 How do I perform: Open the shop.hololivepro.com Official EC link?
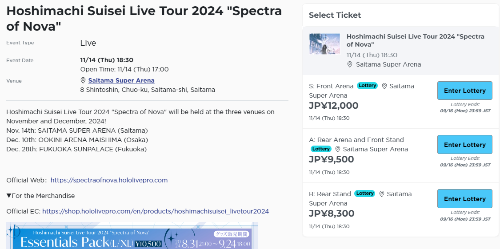pos(156,211)
